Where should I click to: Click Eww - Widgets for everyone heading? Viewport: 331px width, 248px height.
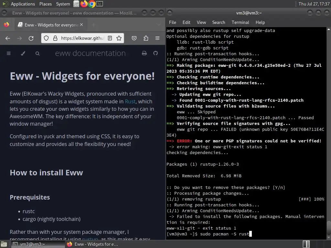(82, 76)
